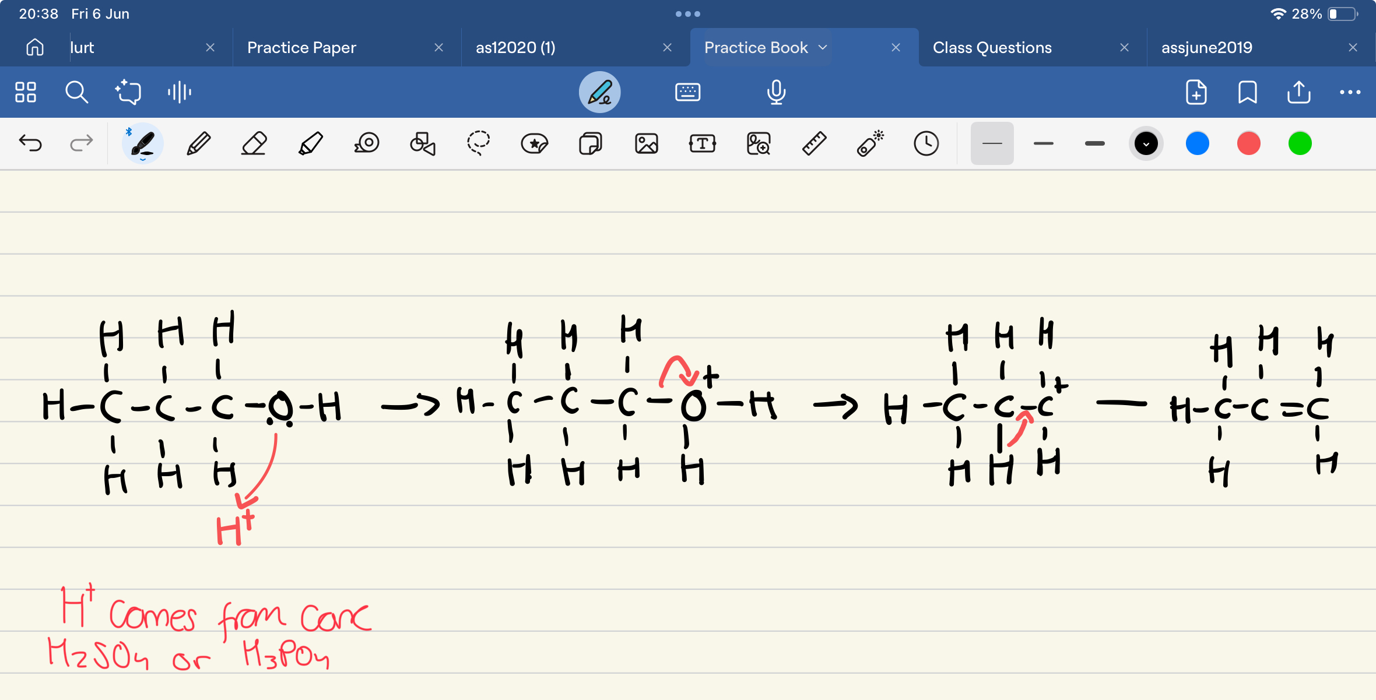The width and height of the screenshot is (1376, 700).
Task: Start microphone audio recording
Action: point(776,92)
